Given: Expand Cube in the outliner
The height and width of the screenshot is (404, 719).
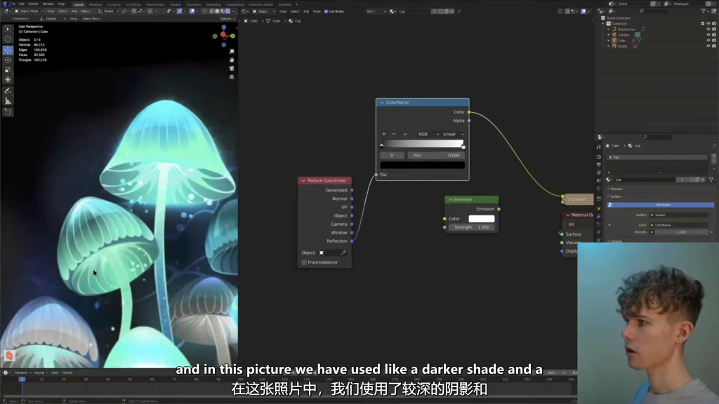Looking at the screenshot, I should [609, 40].
